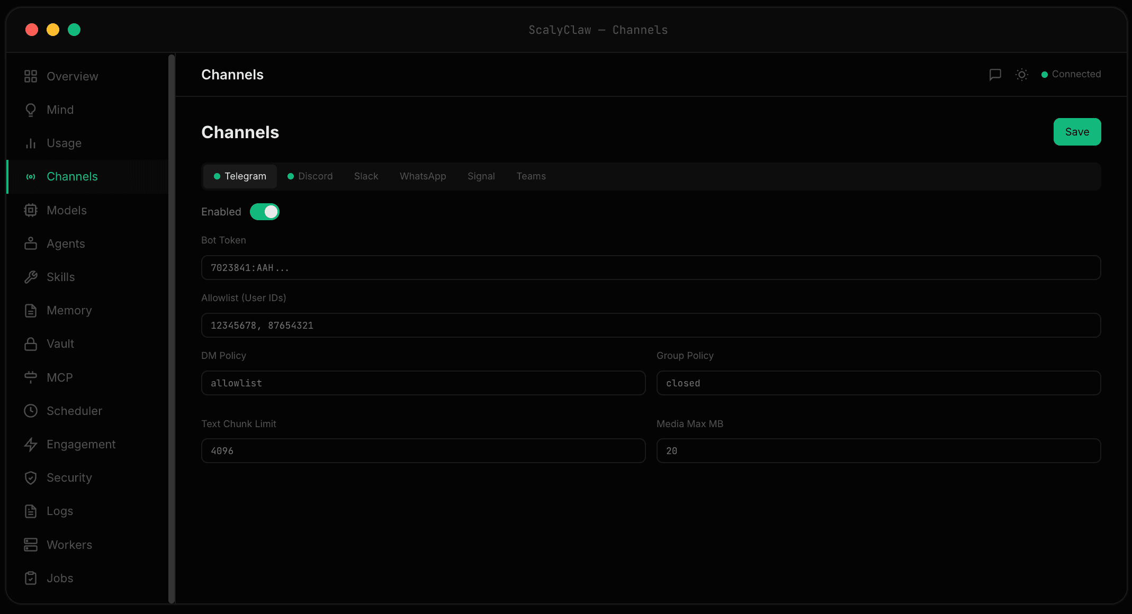Disable the Telegram Enabled toggle
1132x614 pixels.
pos(265,211)
